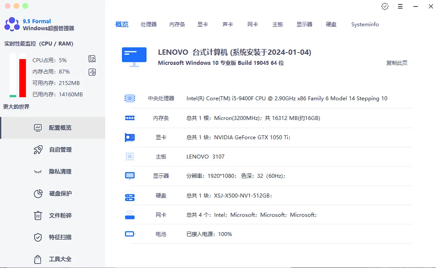Click the verification badge icon in title bar
The height and width of the screenshot is (268, 436).
click(x=385, y=7)
